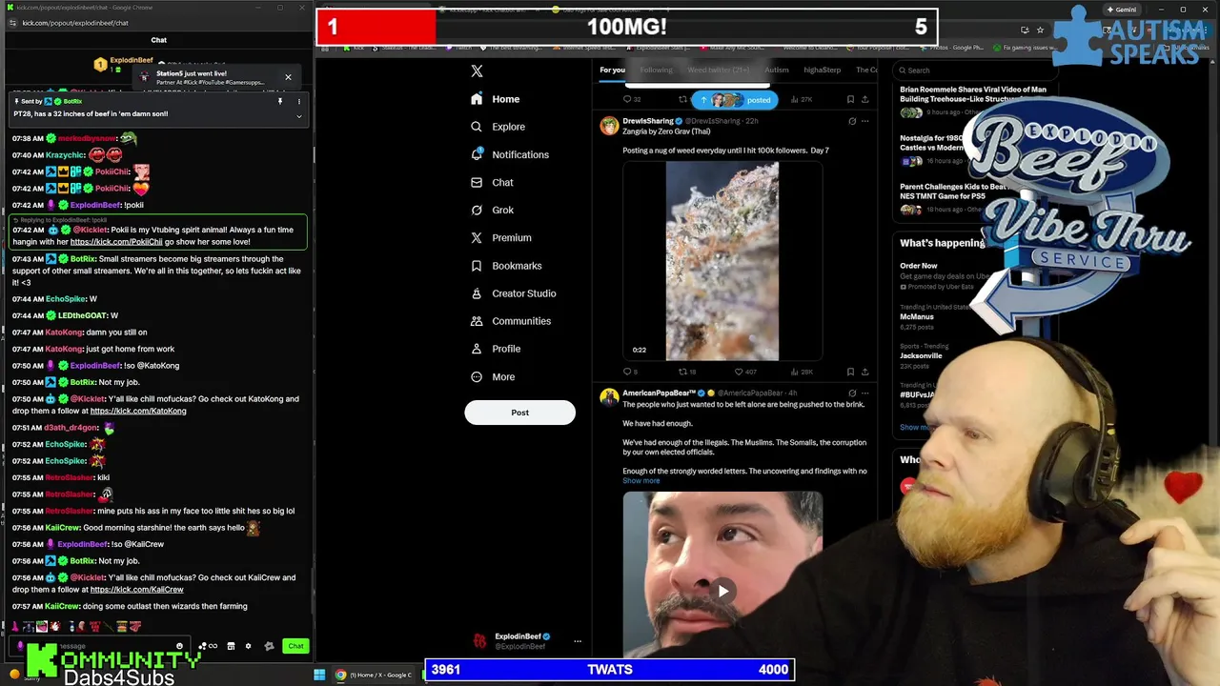The height and width of the screenshot is (686, 1220).
Task: Switch to Weed twitter (21+) tab
Action: (x=718, y=70)
